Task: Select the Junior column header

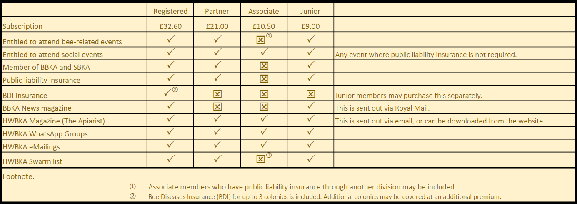Action: pos(310,11)
